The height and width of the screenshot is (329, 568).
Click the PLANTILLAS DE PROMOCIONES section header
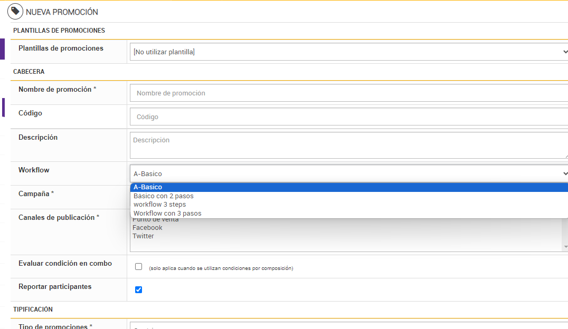(59, 31)
